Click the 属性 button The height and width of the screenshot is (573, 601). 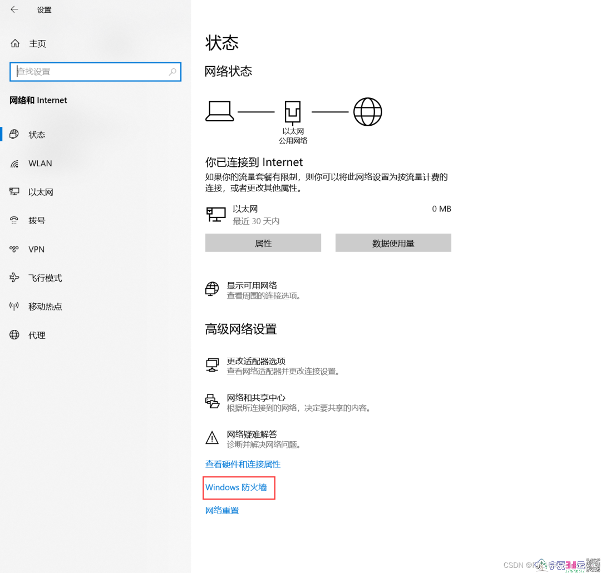263,243
